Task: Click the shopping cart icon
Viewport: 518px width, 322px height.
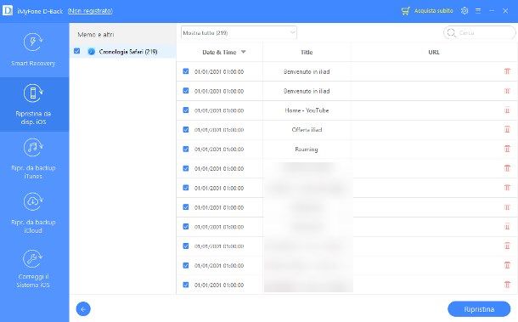Action: (405, 11)
